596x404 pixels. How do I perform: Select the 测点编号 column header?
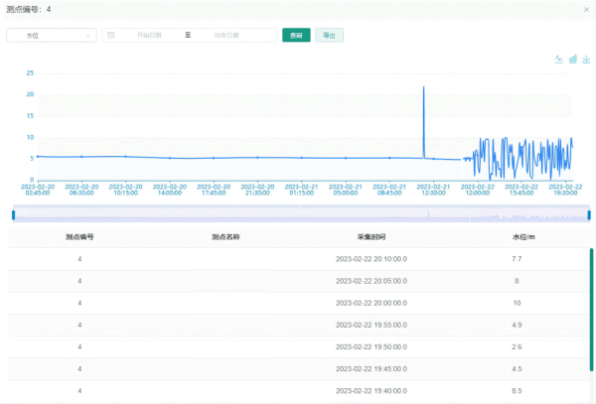click(79, 237)
